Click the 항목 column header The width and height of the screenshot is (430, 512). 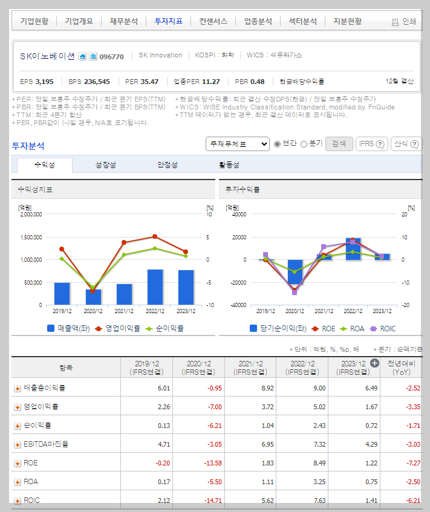tap(66, 368)
